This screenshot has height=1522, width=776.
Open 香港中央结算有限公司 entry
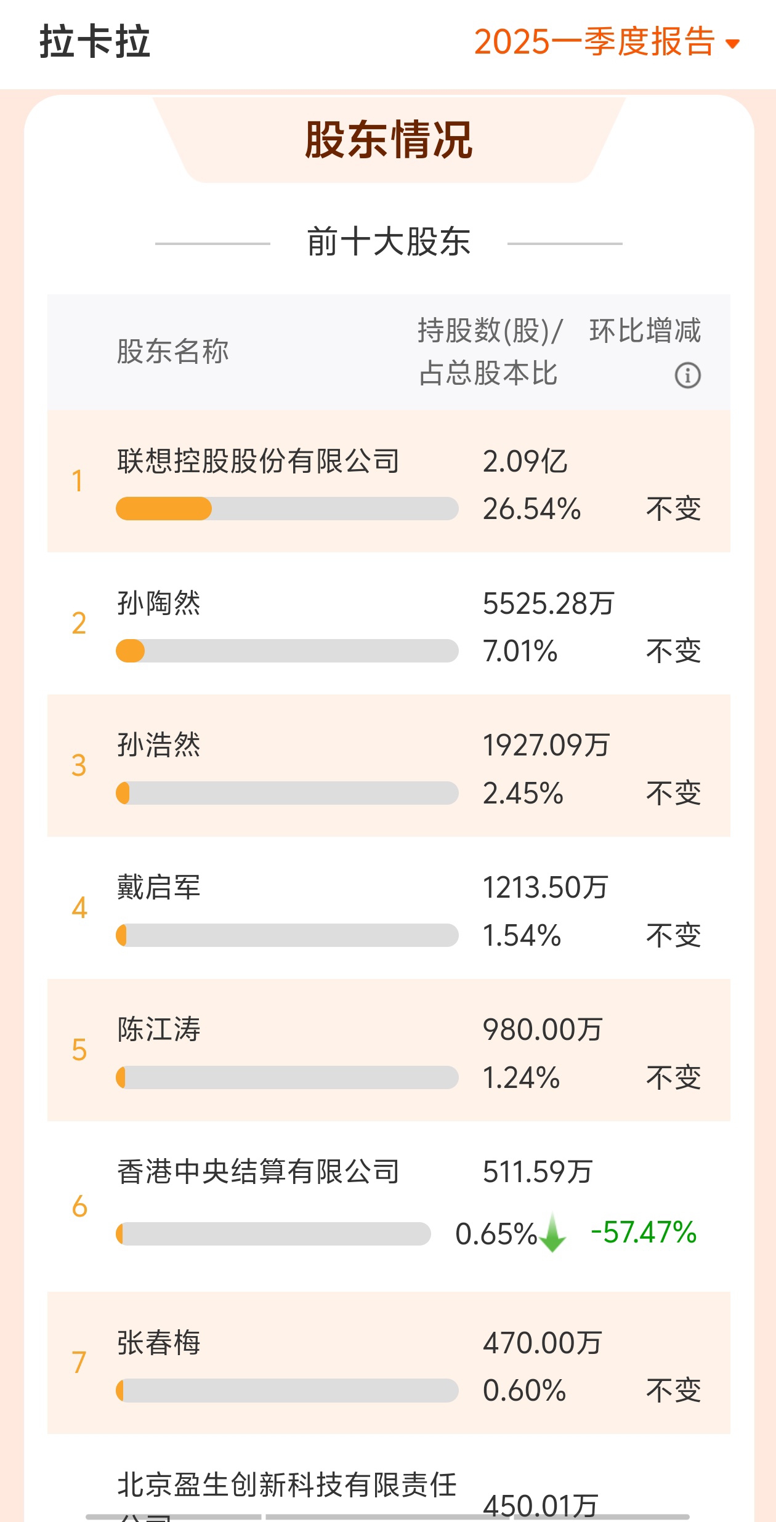[x=389, y=1207]
